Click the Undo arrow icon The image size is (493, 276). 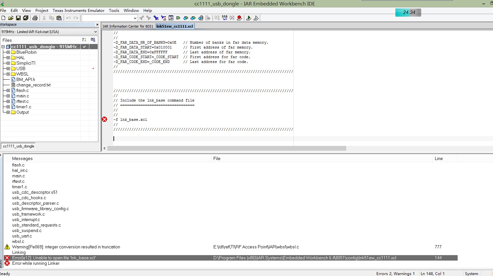tap(68, 18)
